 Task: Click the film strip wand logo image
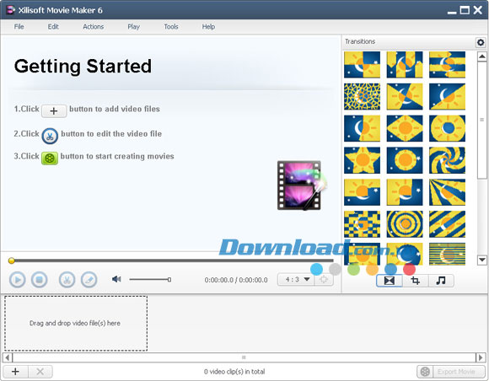[301, 185]
